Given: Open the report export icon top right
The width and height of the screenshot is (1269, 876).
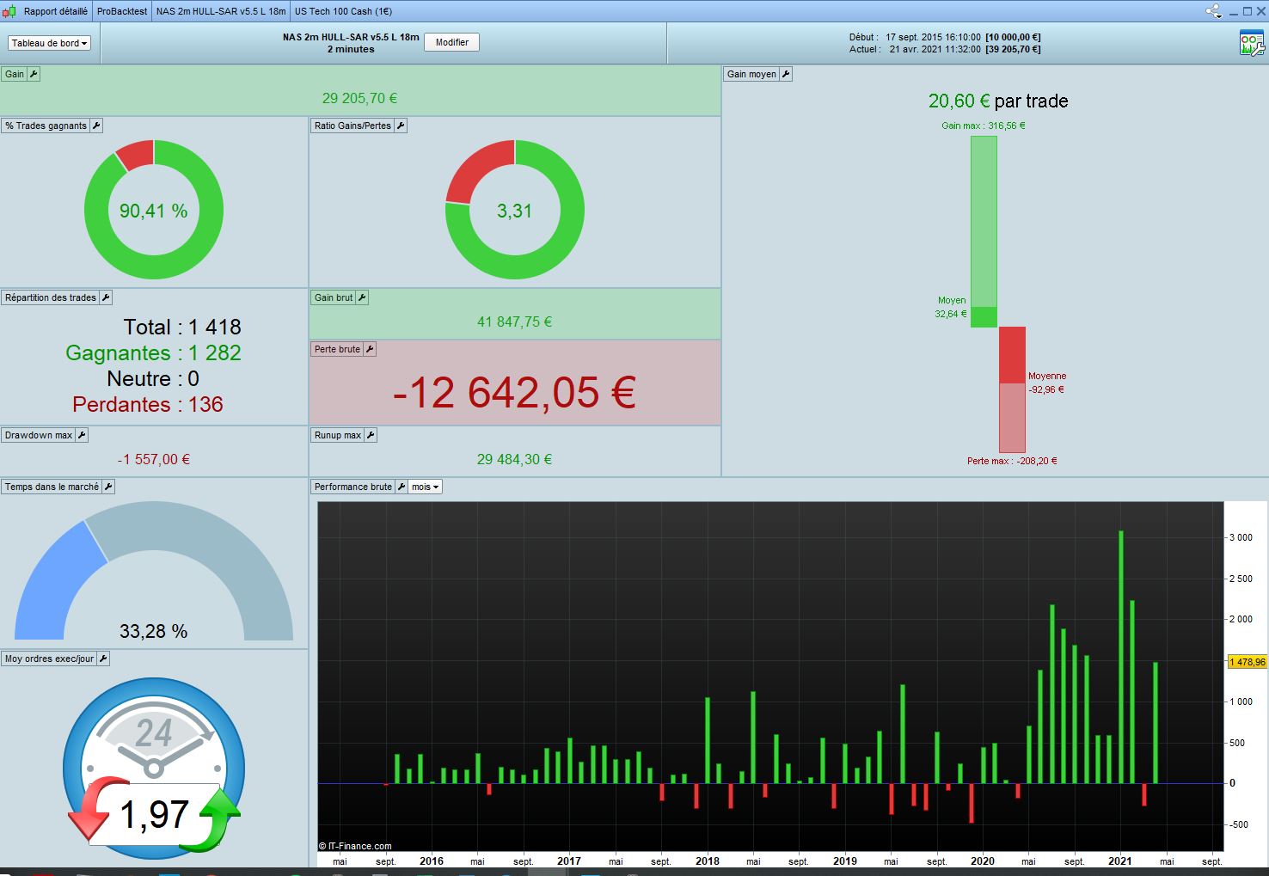Looking at the screenshot, I should (x=1251, y=43).
